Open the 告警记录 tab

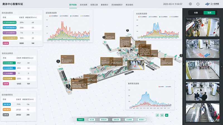coord(94,4)
